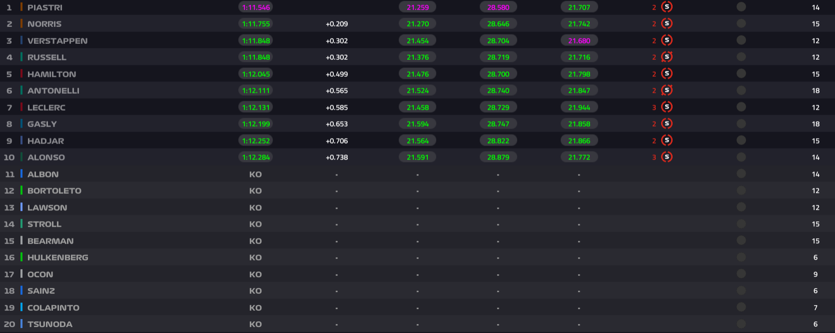835x333 pixels.
Task: Click the KO status for Albon
Action: 255,174
